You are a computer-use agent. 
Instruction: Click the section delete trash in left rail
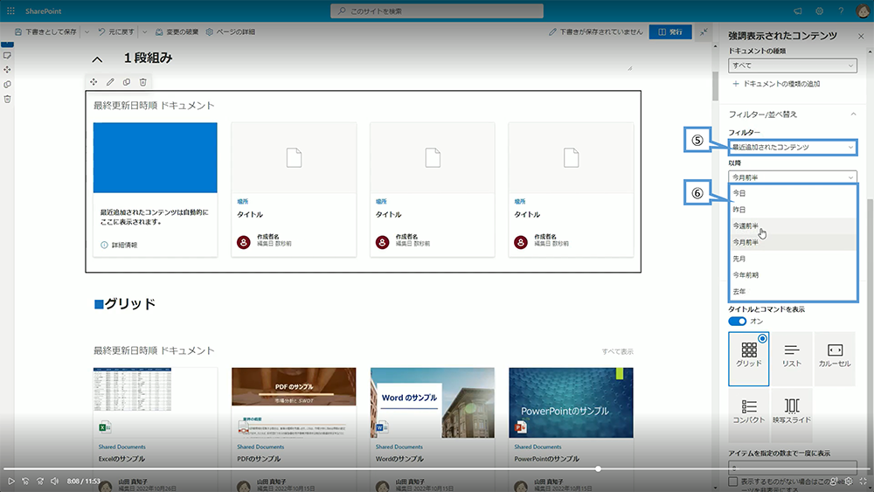(x=7, y=99)
